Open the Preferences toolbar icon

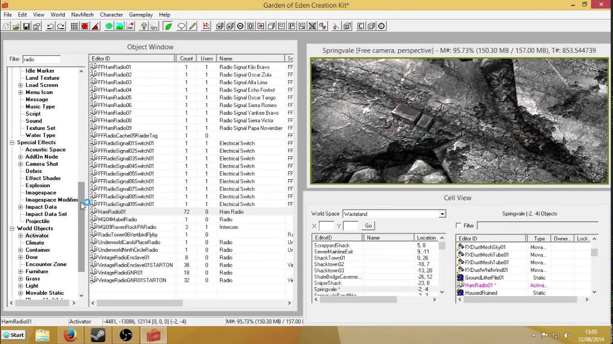(x=37, y=26)
